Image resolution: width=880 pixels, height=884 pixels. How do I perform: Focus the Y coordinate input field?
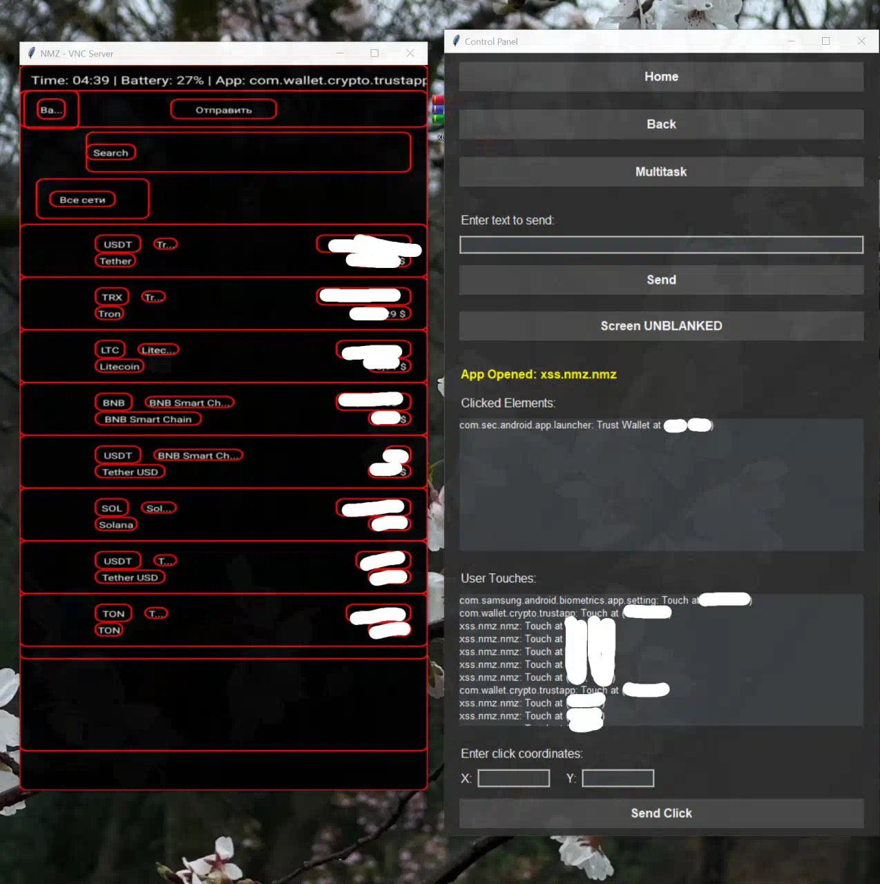[618, 778]
